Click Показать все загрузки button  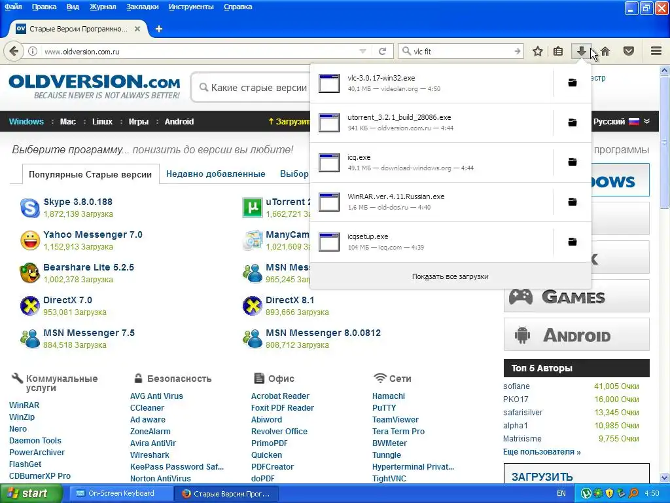450,276
